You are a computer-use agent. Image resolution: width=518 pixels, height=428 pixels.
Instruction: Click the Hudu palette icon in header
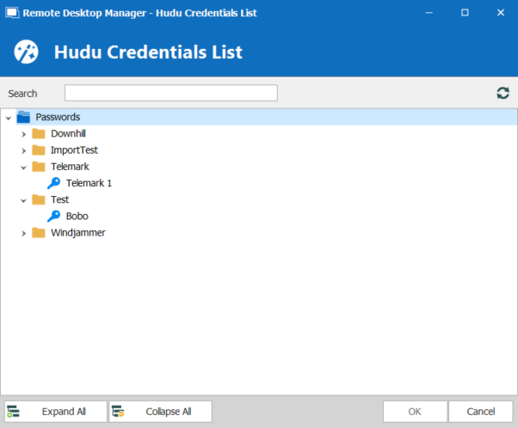click(27, 52)
